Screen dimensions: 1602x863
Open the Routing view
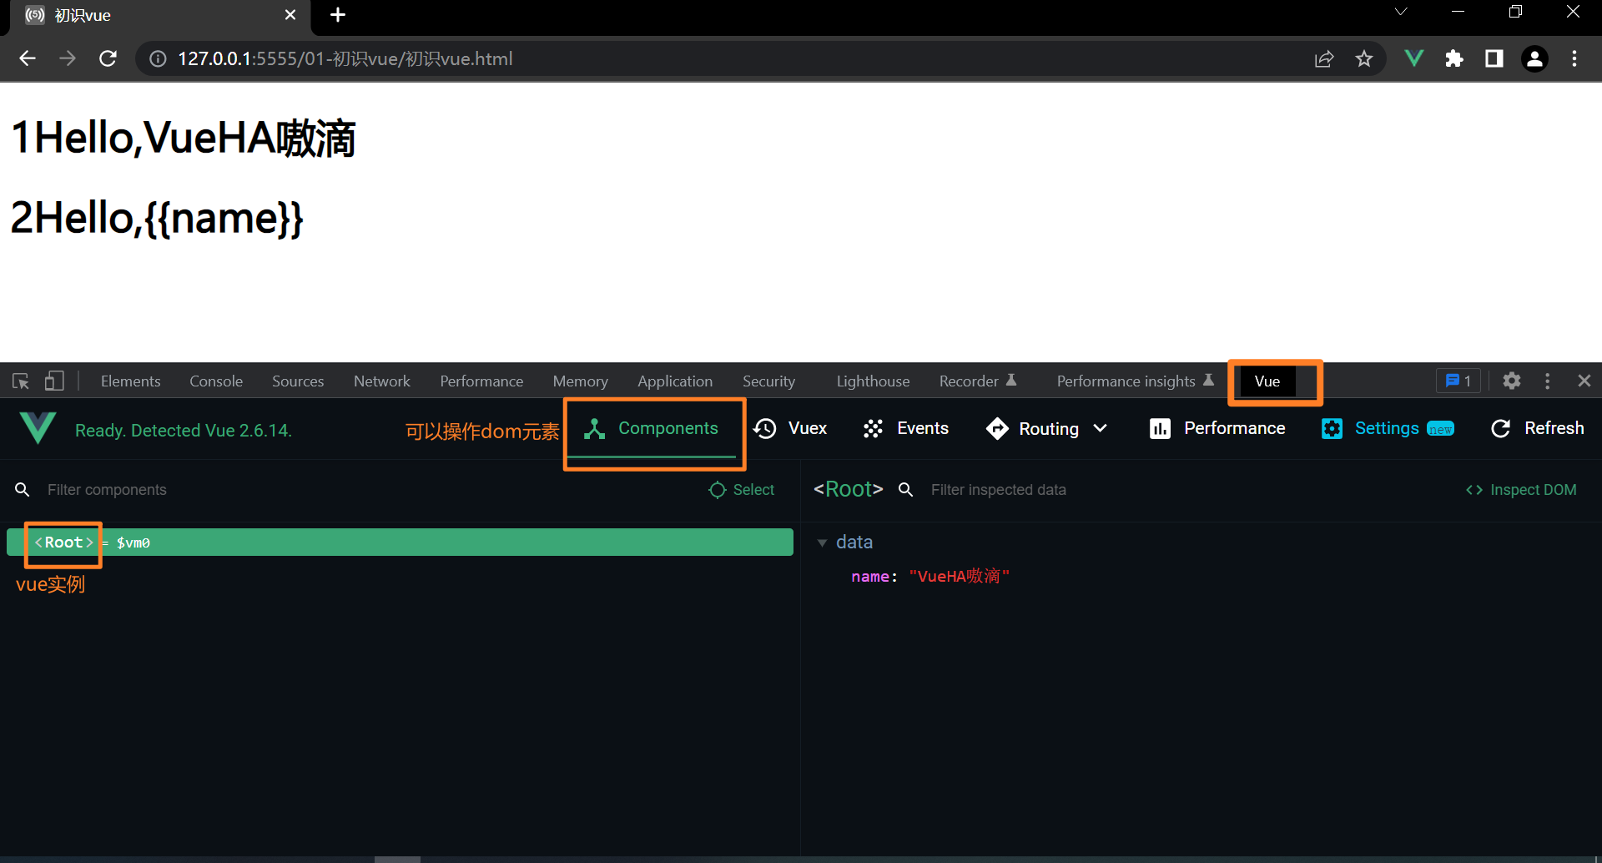pos(1033,429)
